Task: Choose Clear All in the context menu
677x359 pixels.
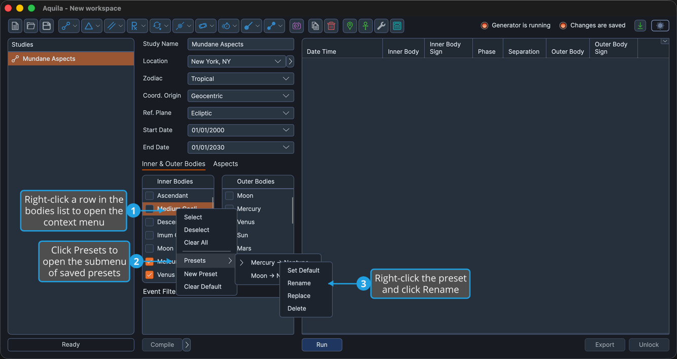Action: tap(206, 242)
